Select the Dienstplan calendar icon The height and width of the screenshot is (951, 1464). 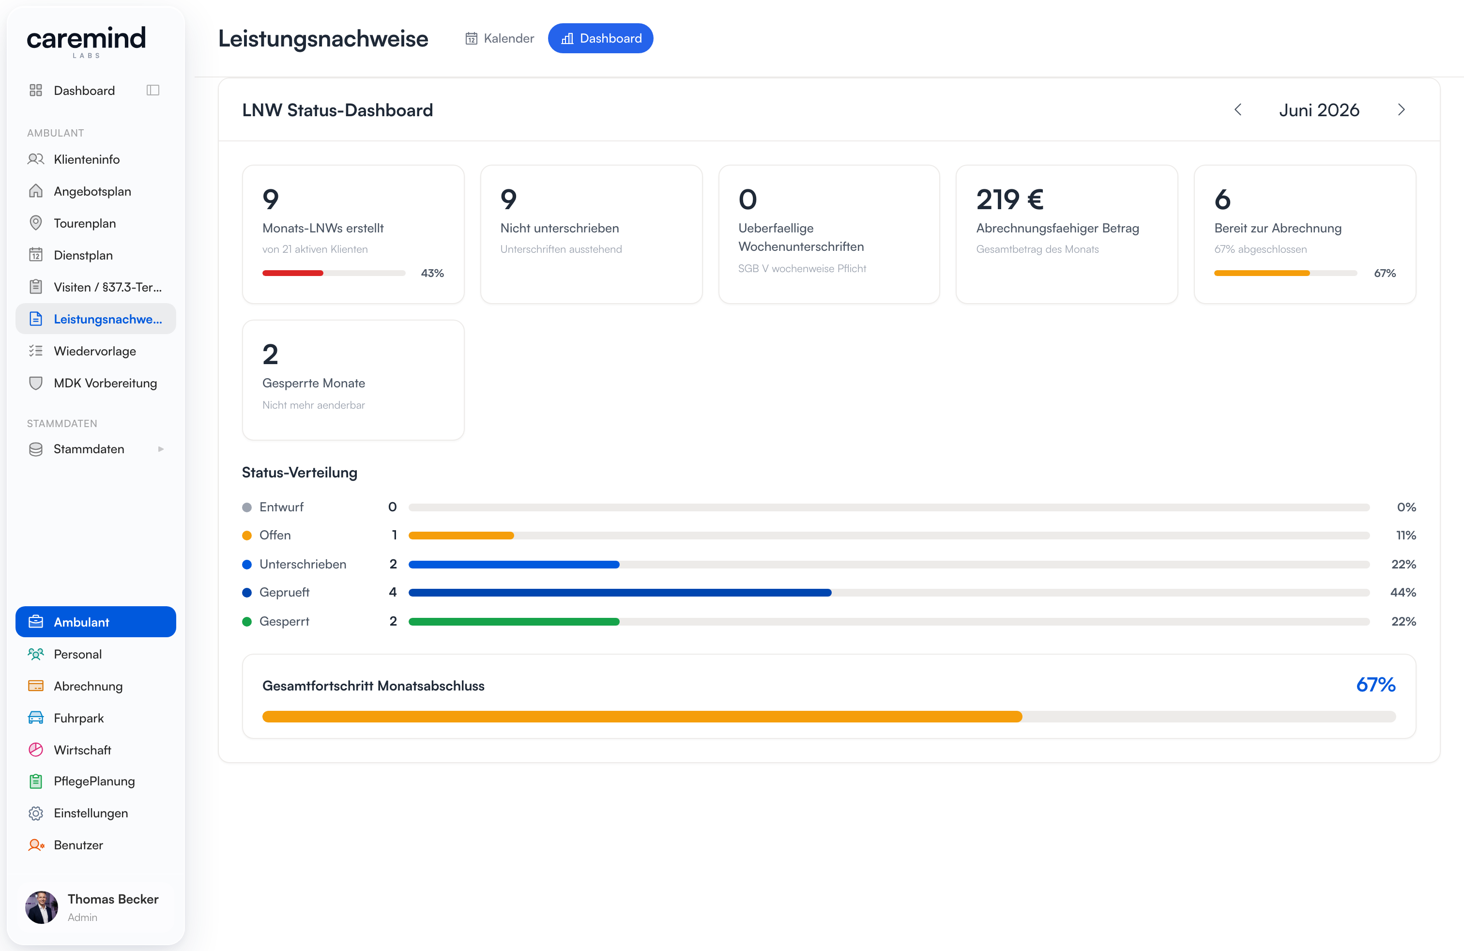point(36,255)
